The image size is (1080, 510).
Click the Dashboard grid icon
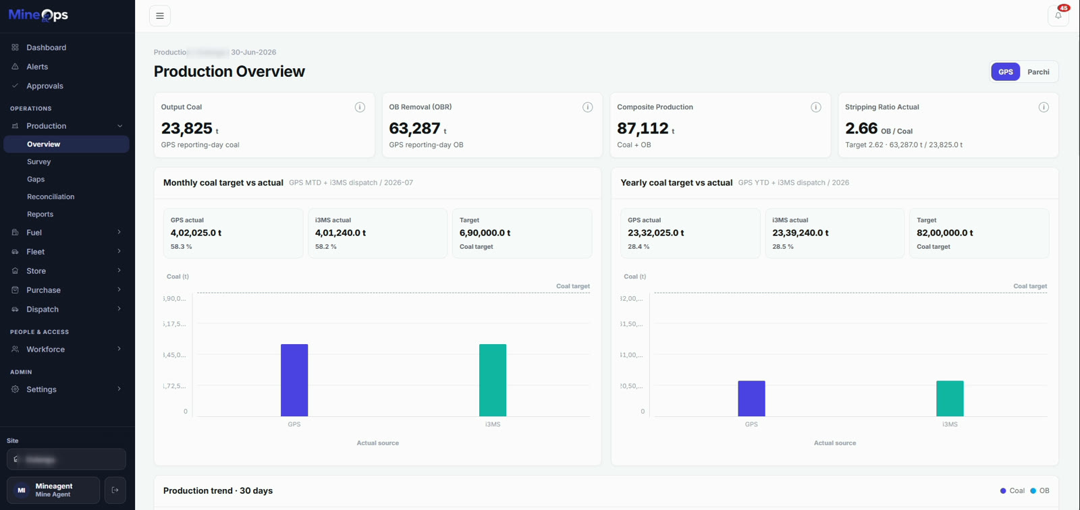click(15, 47)
